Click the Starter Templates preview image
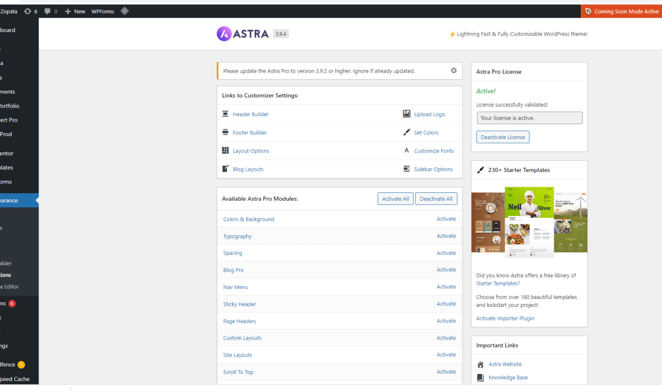Screen dimensions: 662x391 pos(529,223)
